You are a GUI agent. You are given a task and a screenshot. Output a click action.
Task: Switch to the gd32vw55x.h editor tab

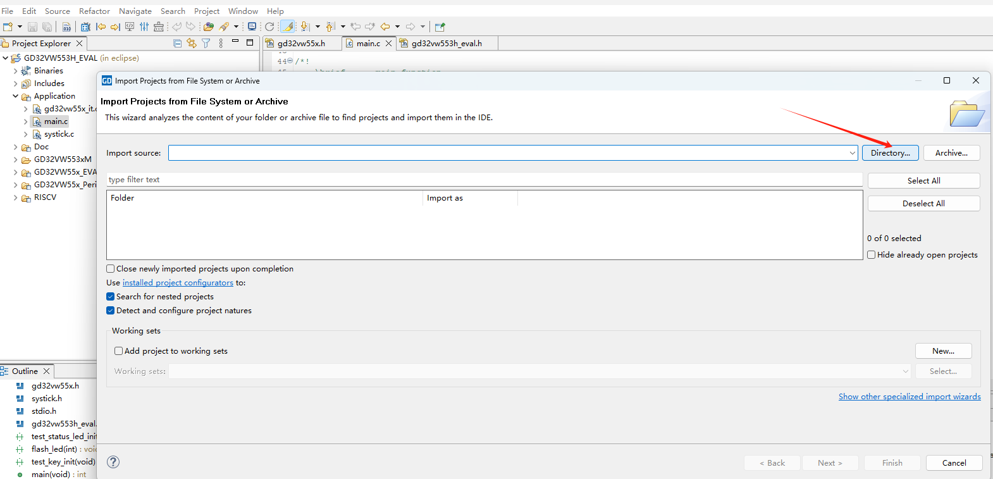(x=301, y=43)
